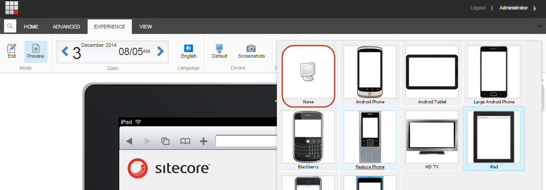Open the Default device selector

219,51
